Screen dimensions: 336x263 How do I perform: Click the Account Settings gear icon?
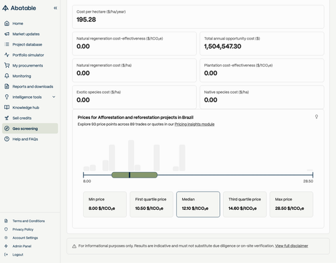click(6, 237)
